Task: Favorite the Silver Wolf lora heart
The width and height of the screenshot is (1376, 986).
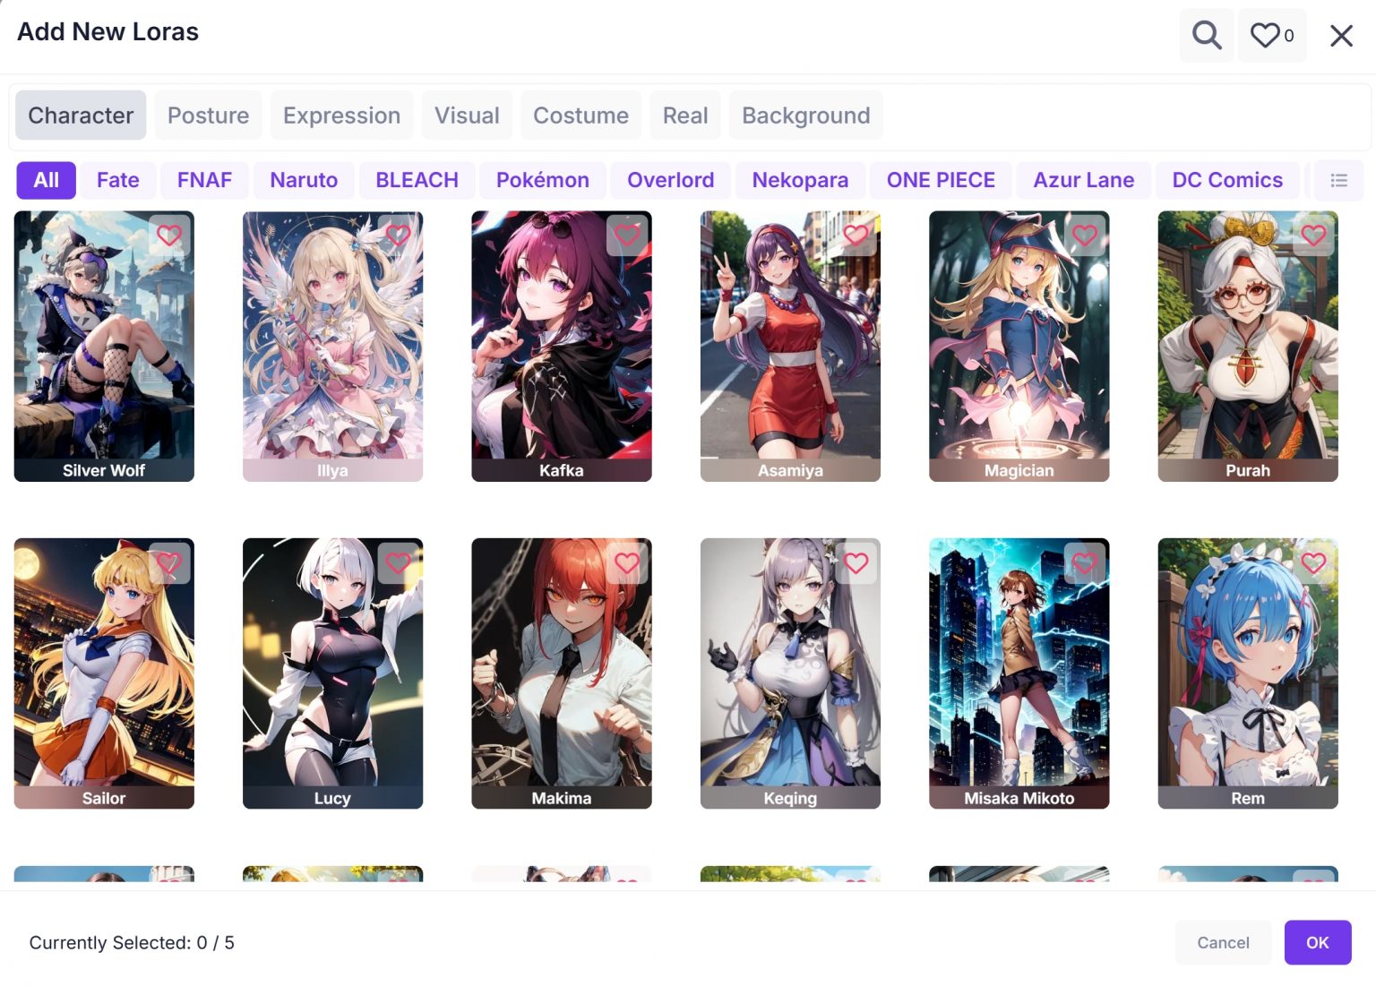Action: click(x=169, y=236)
